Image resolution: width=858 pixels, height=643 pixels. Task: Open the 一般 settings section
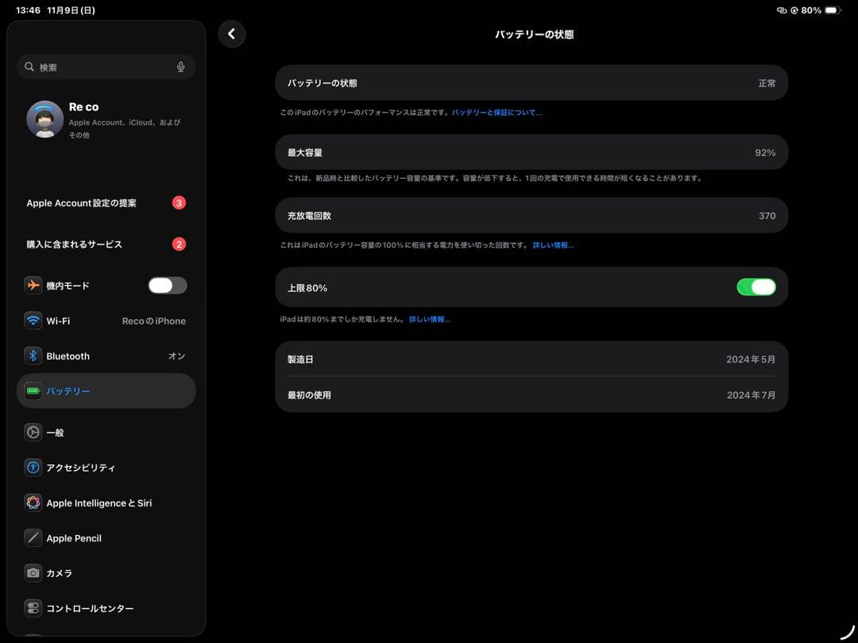pos(106,433)
